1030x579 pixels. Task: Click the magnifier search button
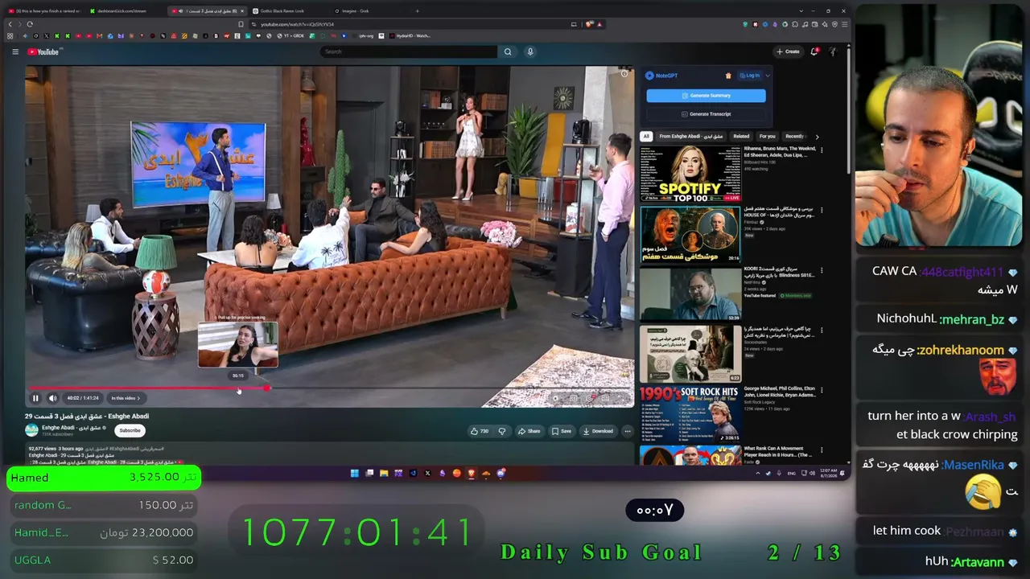click(508, 51)
